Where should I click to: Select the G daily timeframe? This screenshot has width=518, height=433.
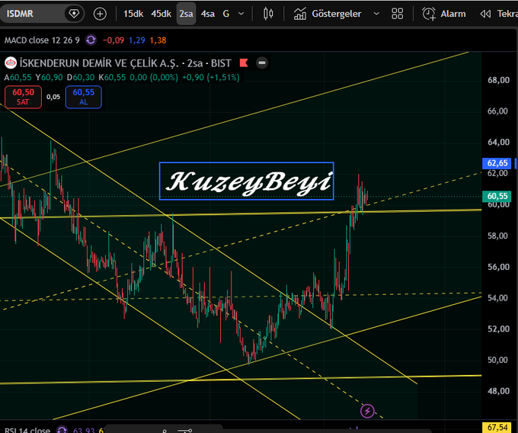pos(226,14)
